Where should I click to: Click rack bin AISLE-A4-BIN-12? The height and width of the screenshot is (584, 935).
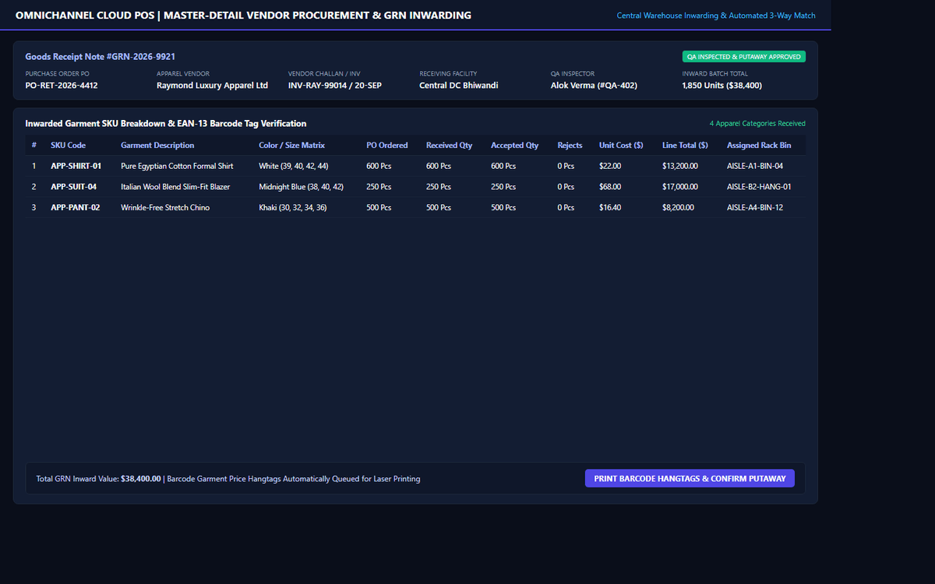coord(755,208)
